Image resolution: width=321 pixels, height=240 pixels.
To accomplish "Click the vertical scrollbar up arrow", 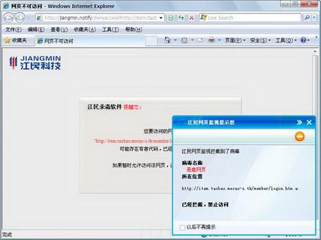I will (315, 51).
